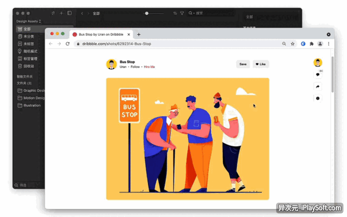Click the switch library arrows icon in Eagle
This screenshot has width=347, height=217.
(x=53, y=13)
